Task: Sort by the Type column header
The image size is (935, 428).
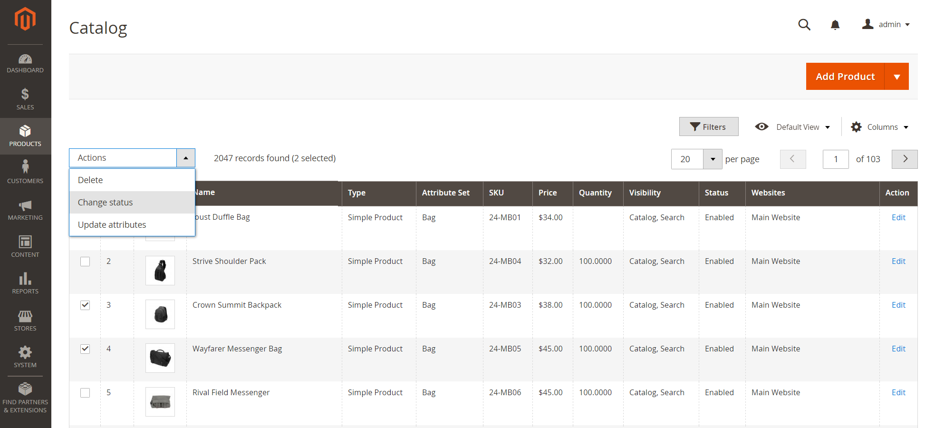Action: tap(379, 193)
